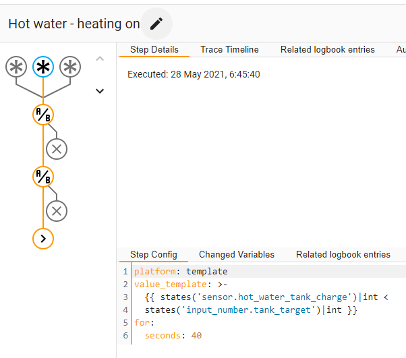
Task: Open the Step Config tab
Action: coord(154,255)
